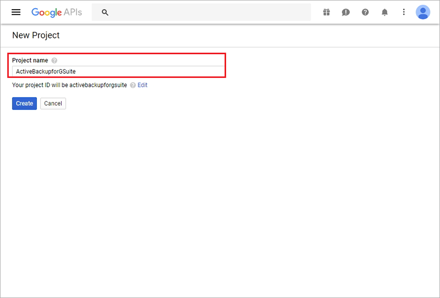Open the send feedback icon
This screenshot has width=440, height=298.
point(345,12)
